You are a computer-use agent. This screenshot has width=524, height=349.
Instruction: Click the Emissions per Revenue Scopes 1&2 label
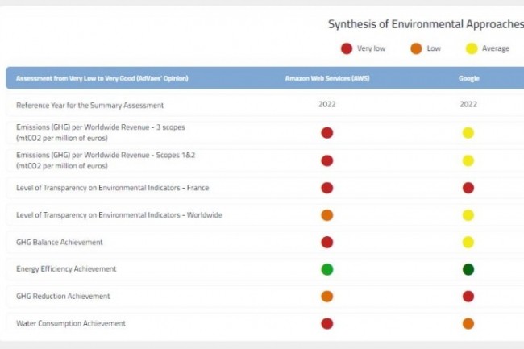(106, 160)
